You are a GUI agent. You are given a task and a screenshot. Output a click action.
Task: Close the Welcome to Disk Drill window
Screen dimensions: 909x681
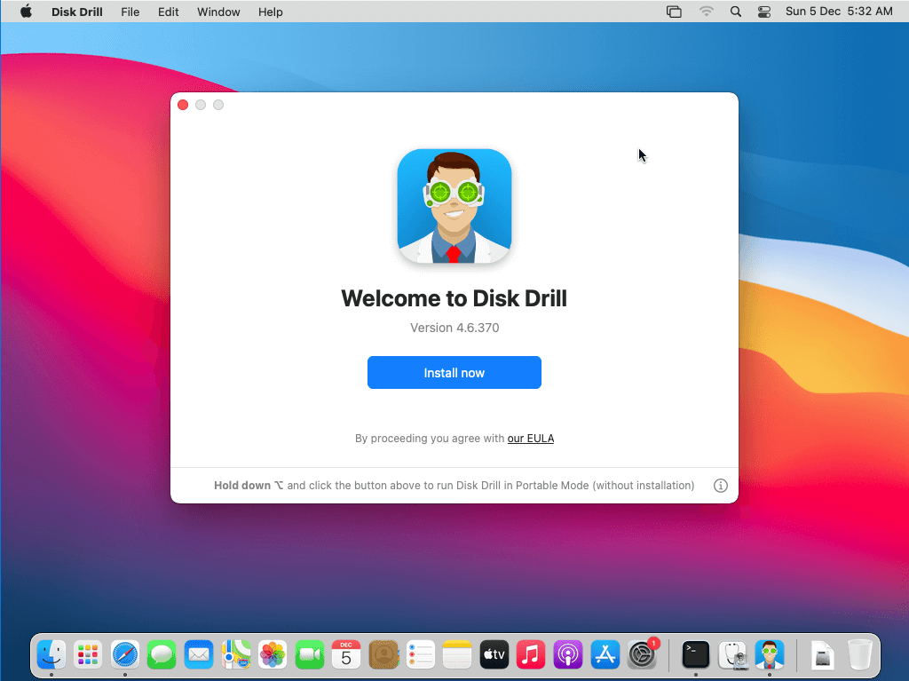pos(183,105)
